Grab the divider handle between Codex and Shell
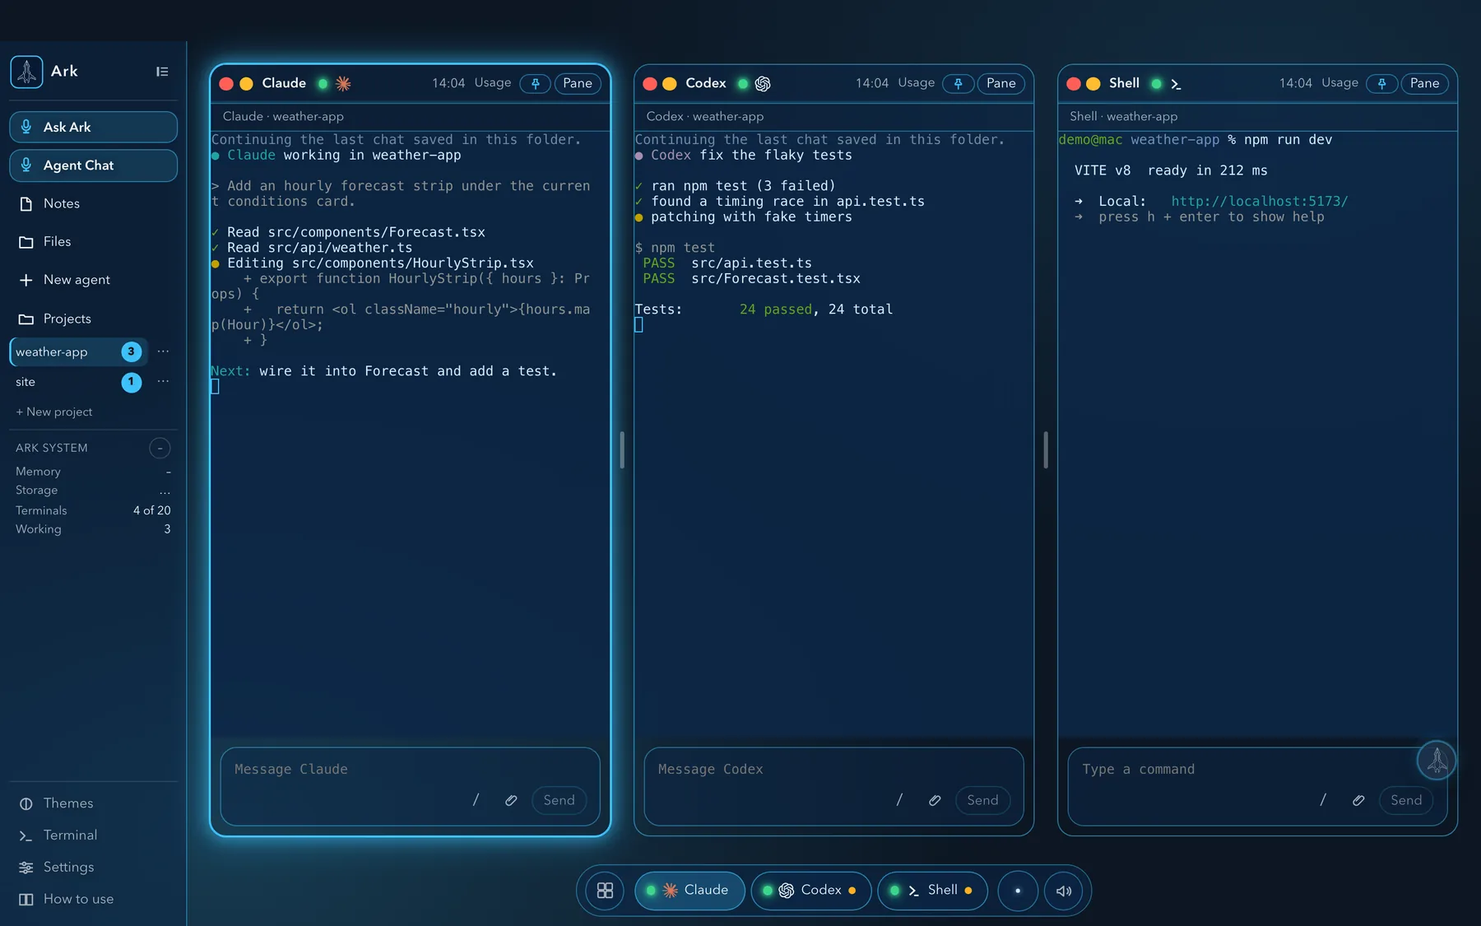The height and width of the screenshot is (926, 1481). tap(1045, 450)
